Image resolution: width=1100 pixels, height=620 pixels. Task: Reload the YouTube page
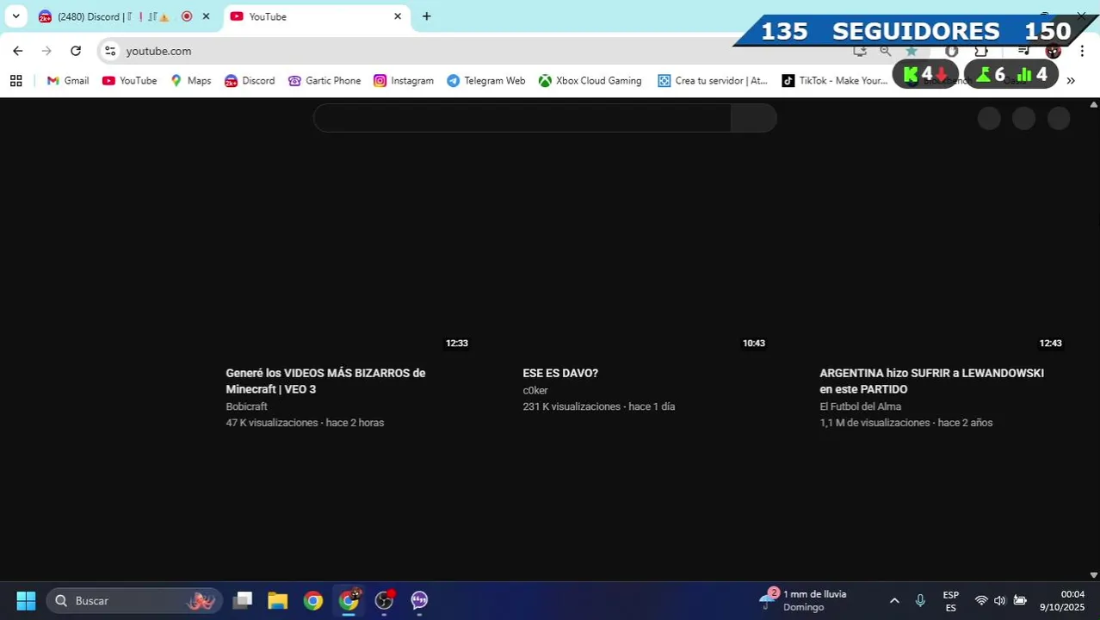pyautogui.click(x=76, y=51)
